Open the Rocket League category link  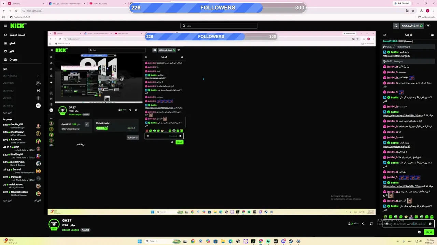click(71, 230)
